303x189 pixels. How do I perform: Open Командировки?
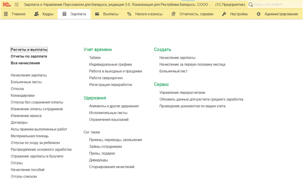coord(23,96)
